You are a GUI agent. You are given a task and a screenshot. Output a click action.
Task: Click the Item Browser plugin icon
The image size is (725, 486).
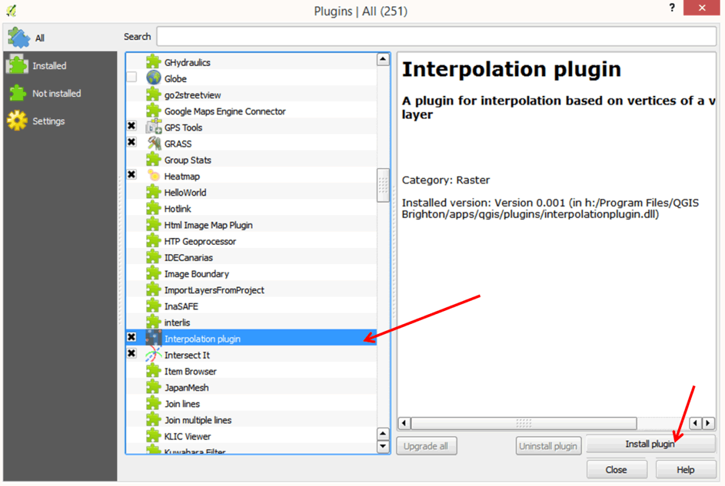tap(153, 371)
